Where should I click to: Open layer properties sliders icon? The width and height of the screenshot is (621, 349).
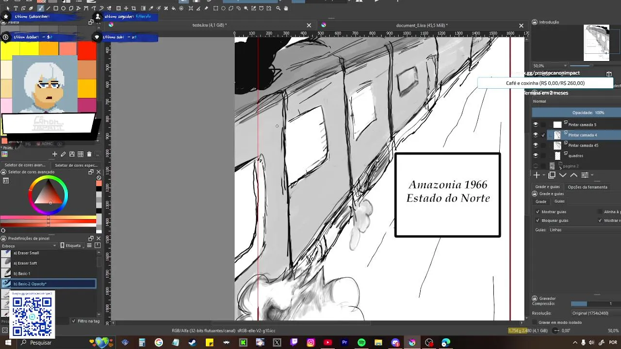[x=585, y=175]
